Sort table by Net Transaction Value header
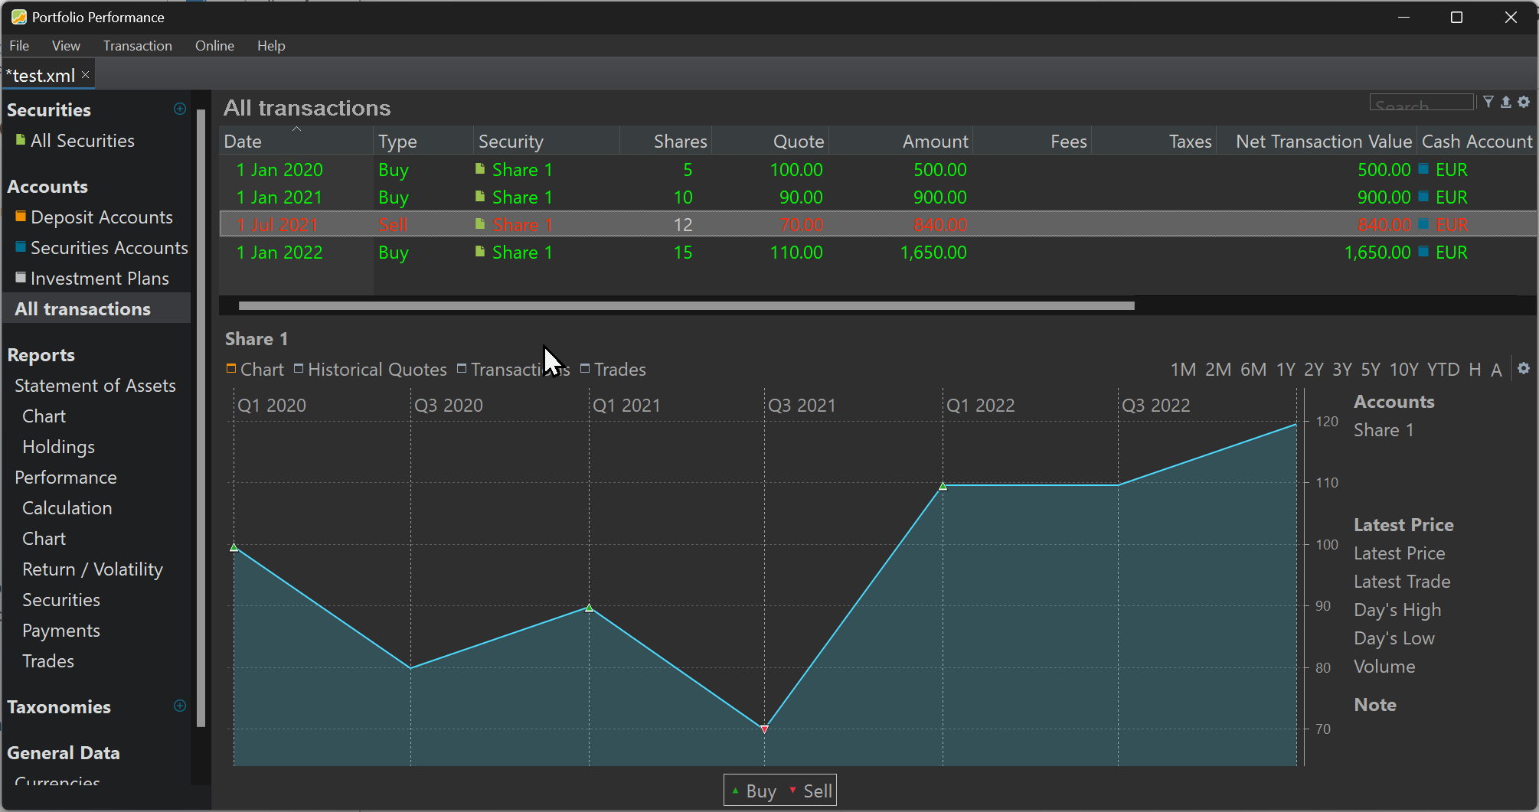Viewport: 1539px width, 812px height. tap(1315, 142)
